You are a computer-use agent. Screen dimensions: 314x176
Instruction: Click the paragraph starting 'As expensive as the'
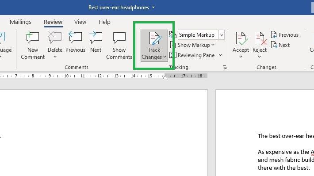[286, 160]
